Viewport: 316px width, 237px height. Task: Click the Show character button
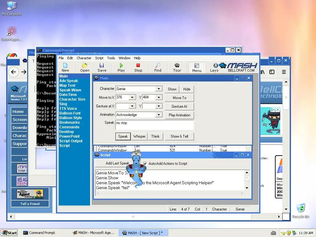(x=172, y=89)
